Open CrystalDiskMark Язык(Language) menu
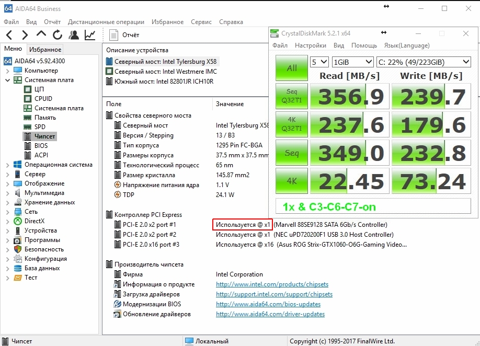 click(x=407, y=45)
